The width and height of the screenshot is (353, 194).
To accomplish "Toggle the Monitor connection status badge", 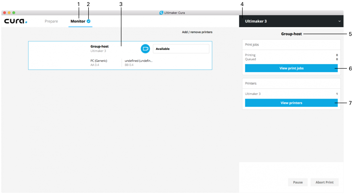I will 88,21.
